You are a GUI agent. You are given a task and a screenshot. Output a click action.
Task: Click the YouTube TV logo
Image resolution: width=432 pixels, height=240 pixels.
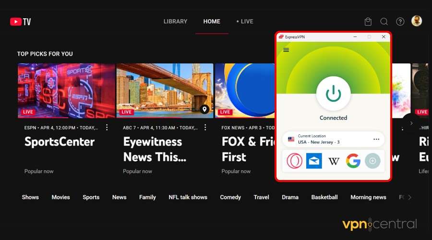[x=20, y=22]
